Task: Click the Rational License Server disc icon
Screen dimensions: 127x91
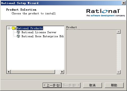Action: 18,32
